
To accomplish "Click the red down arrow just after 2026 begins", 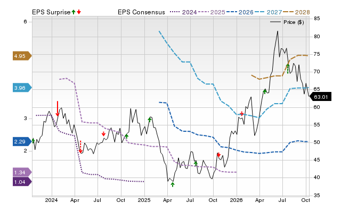I will pyautogui.click(x=241, y=114).
